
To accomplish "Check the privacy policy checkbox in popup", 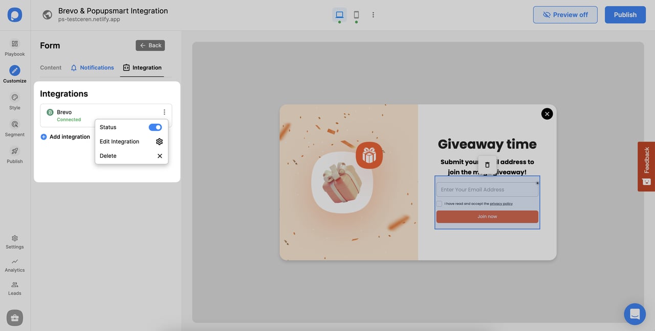I will click(439, 204).
